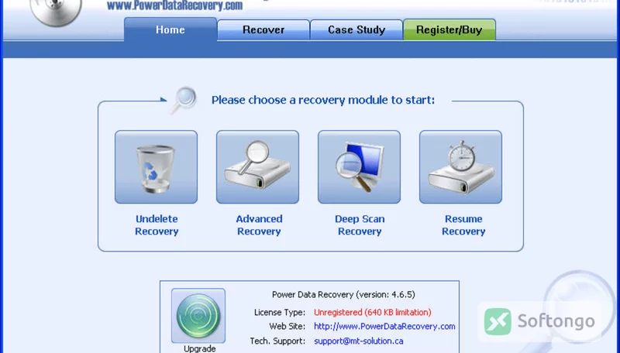Click the Undelete Recovery text label
Image resolution: width=620 pixels, height=353 pixels.
[157, 225]
